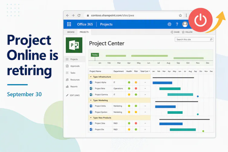Click the SHARE button

(x=175, y=32)
